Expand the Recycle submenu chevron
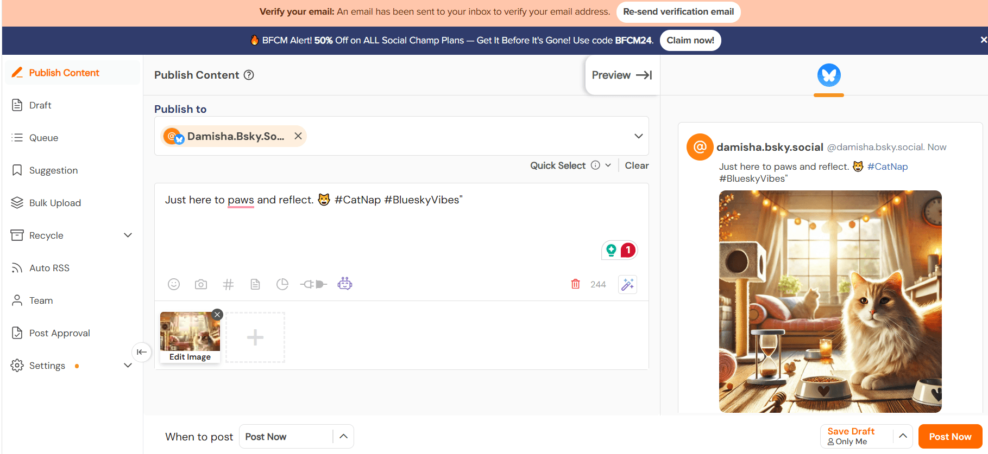The height and width of the screenshot is (454, 988). 128,235
